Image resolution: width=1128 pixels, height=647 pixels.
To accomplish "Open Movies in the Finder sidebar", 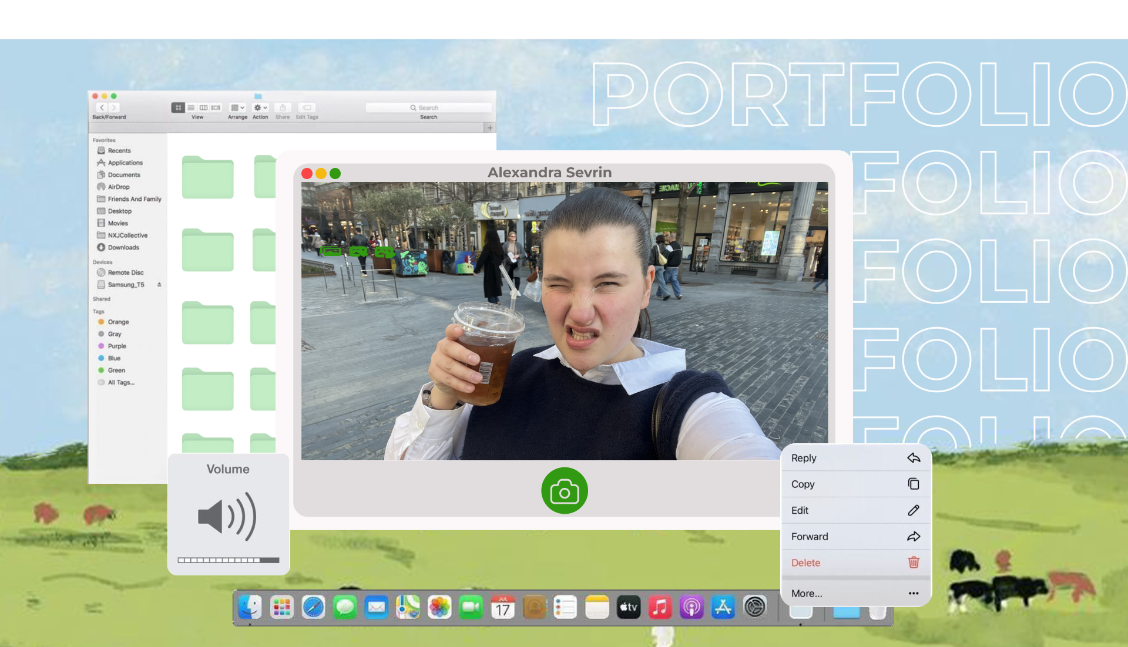I will click(112, 223).
